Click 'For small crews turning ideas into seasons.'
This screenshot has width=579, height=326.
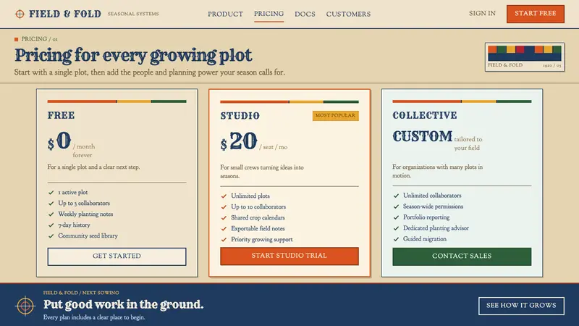262,172
